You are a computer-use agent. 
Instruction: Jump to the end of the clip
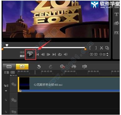pyautogui.click(x=54, y=54)
